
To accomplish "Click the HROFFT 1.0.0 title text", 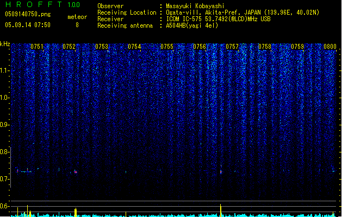I will point(42,4).
